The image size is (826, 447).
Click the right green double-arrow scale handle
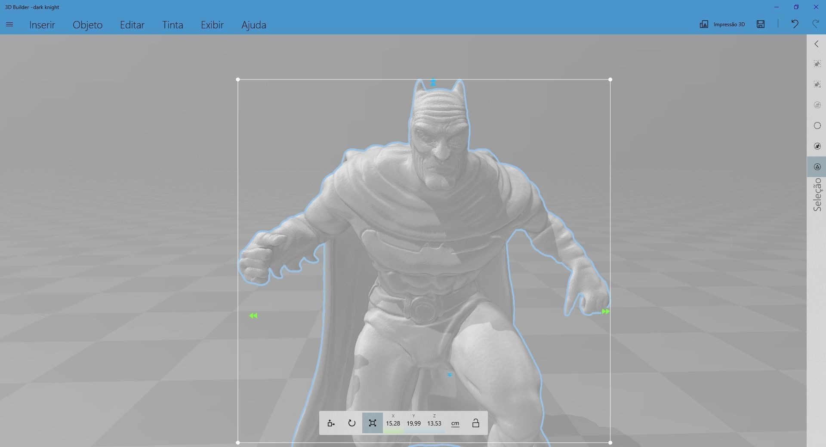pos(605,312)
